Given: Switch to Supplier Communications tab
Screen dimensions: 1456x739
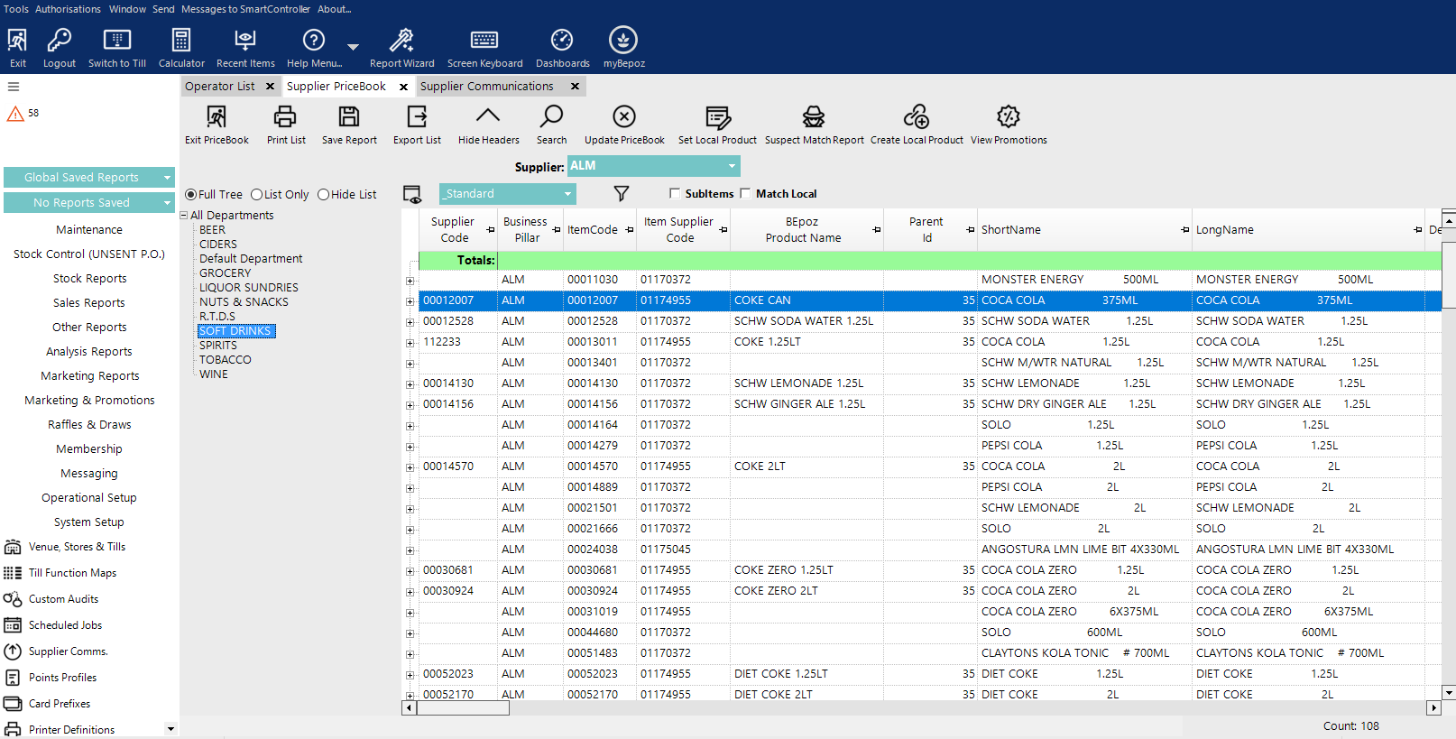Looking at the screenshot, I should pyautogui.click(x=486, y=87).
